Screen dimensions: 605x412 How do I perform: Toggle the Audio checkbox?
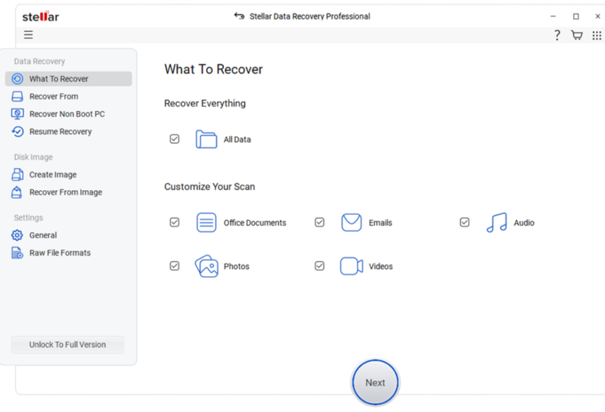[x=464, y=223]
